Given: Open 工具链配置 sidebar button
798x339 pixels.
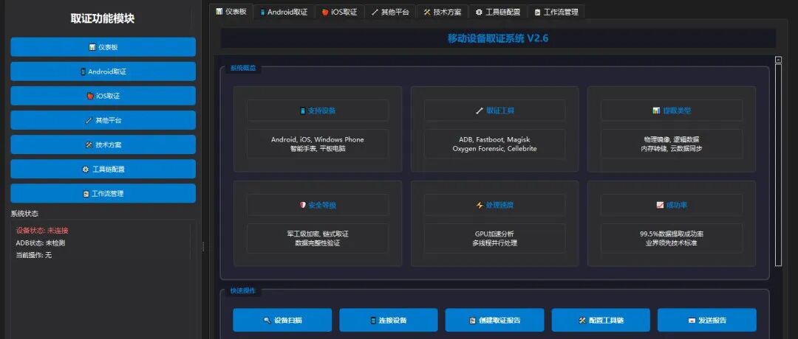Looking at the screenshot, I should pos(103,169).
